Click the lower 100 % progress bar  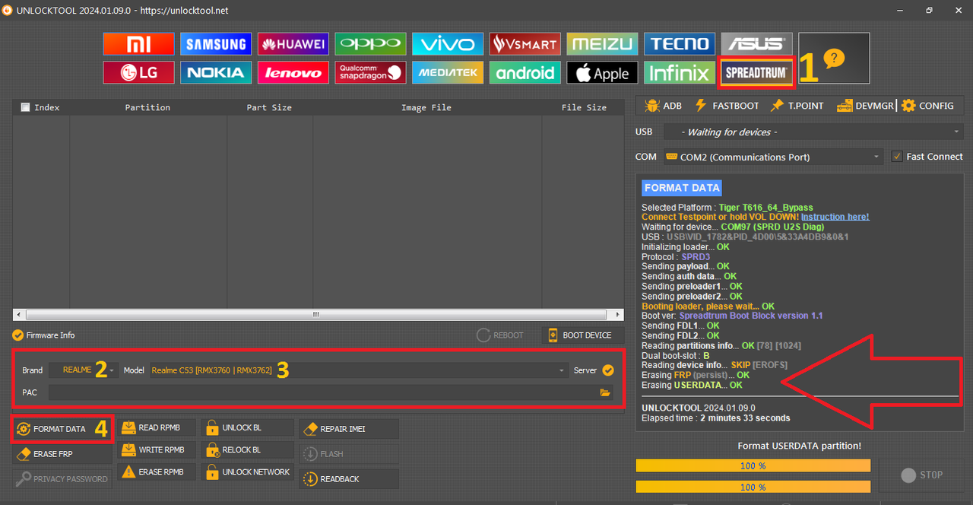pyautogui.click(x=753, y=487)
